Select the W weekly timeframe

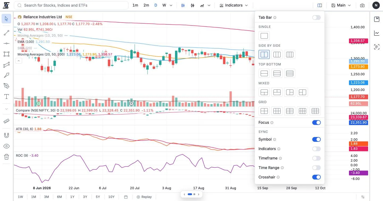[164, 5]
